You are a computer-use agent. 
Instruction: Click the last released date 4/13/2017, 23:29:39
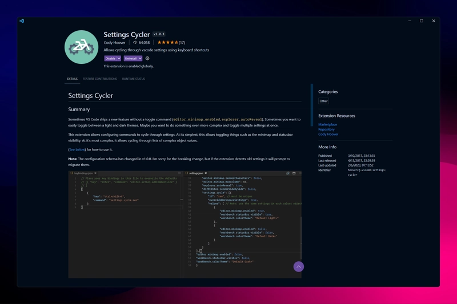coord(362,161)
